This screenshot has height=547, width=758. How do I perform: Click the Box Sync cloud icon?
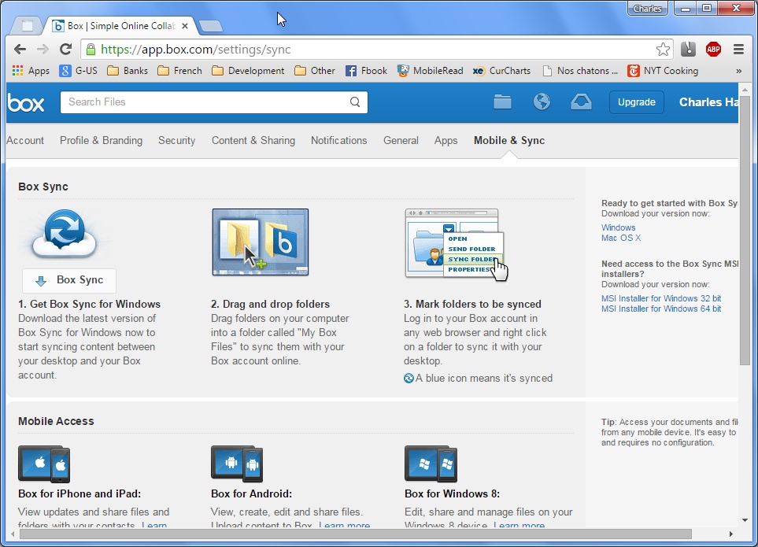[65, 235]
